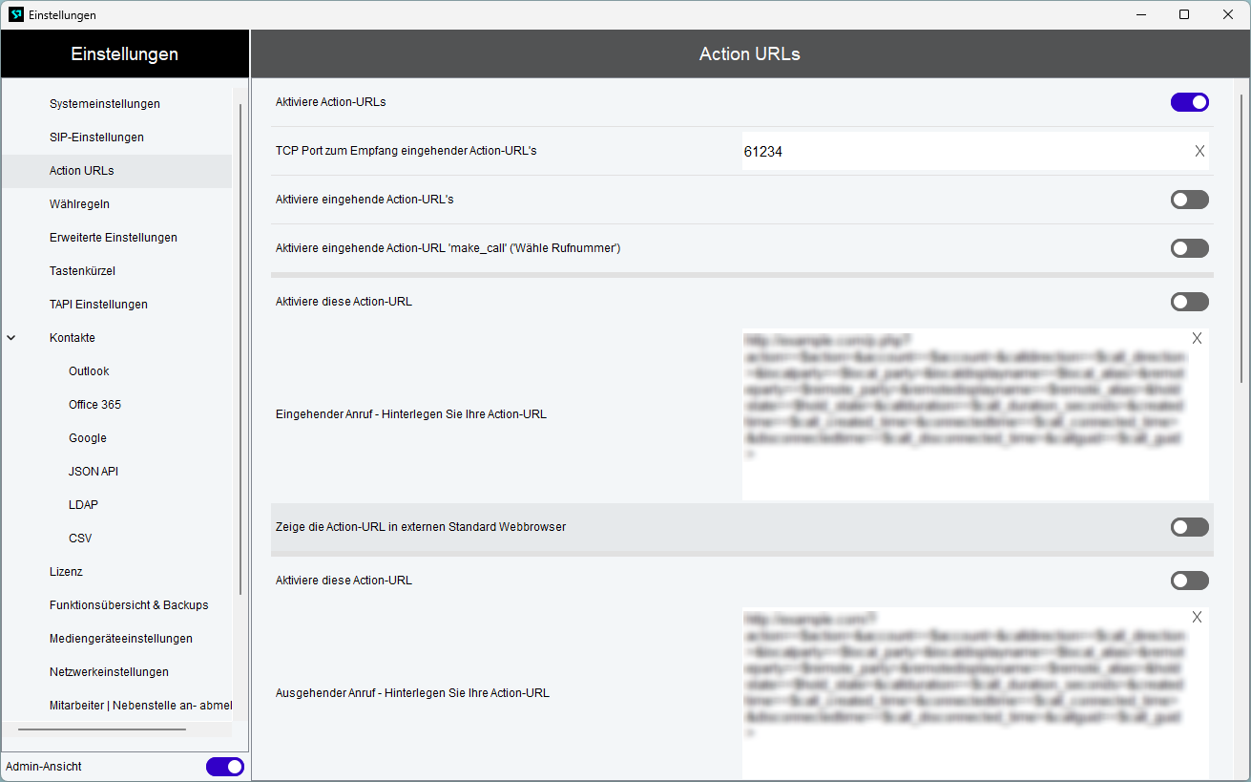The image size is (1251, 782).
Task: Click the application logo in title bar
Action: click(x=15, y=14)
